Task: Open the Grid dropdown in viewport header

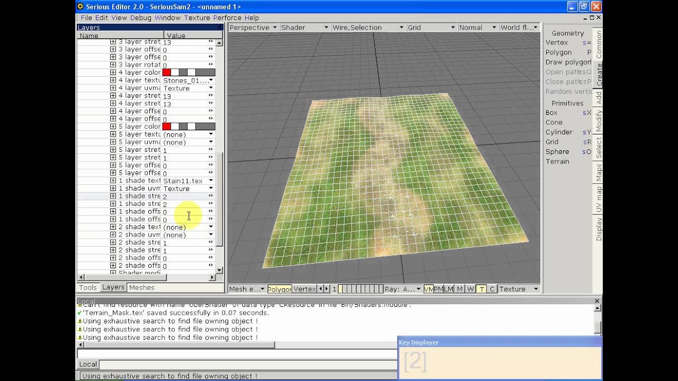Action: click(431, 28)
